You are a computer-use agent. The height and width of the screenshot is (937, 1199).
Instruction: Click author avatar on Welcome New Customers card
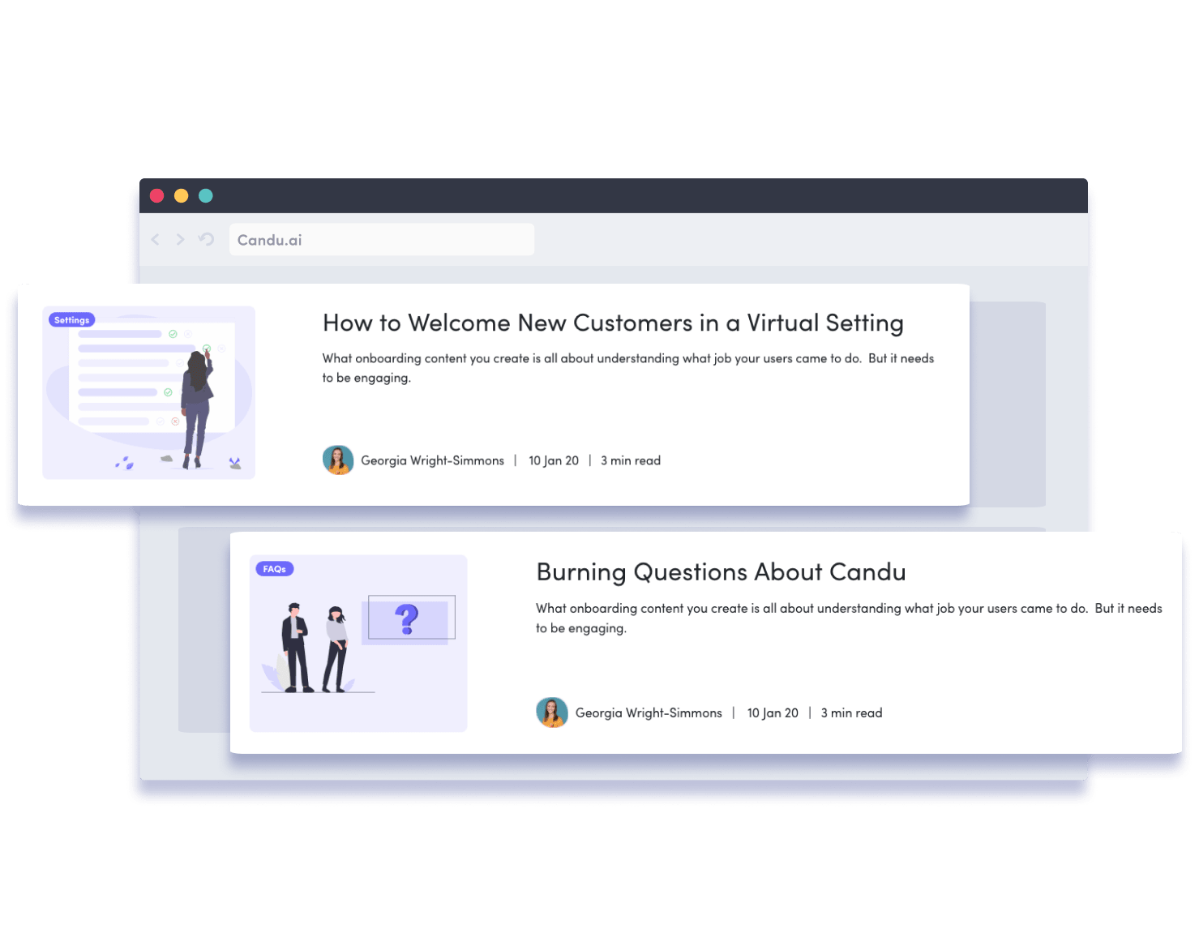338,460
